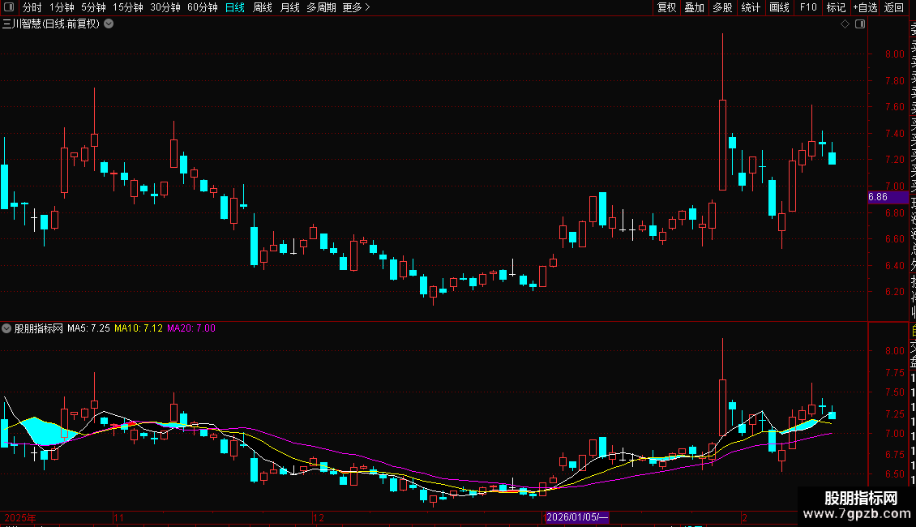Click the 统计 statistics button
The height and width of the screenshot is (527, 916).
tap(751, 7)
